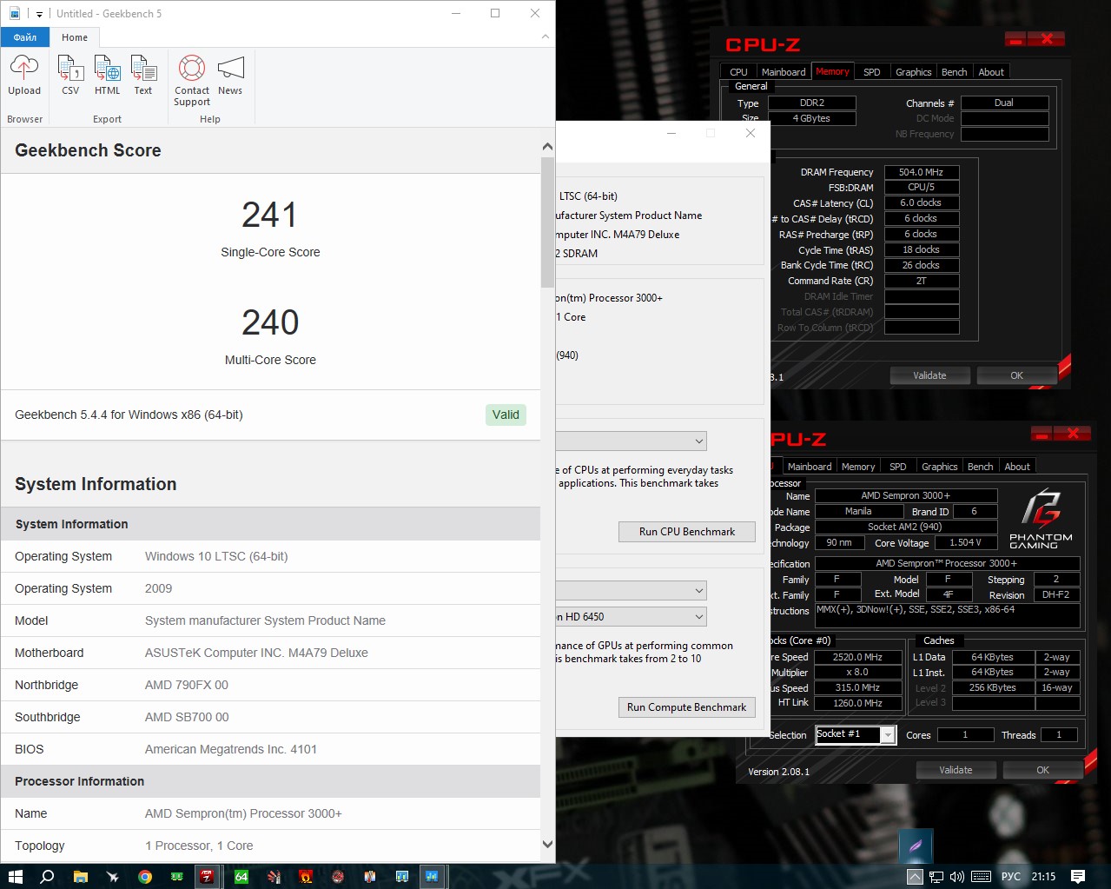Open the Socket #1 selection dropdown

click(x=856, y=734)
